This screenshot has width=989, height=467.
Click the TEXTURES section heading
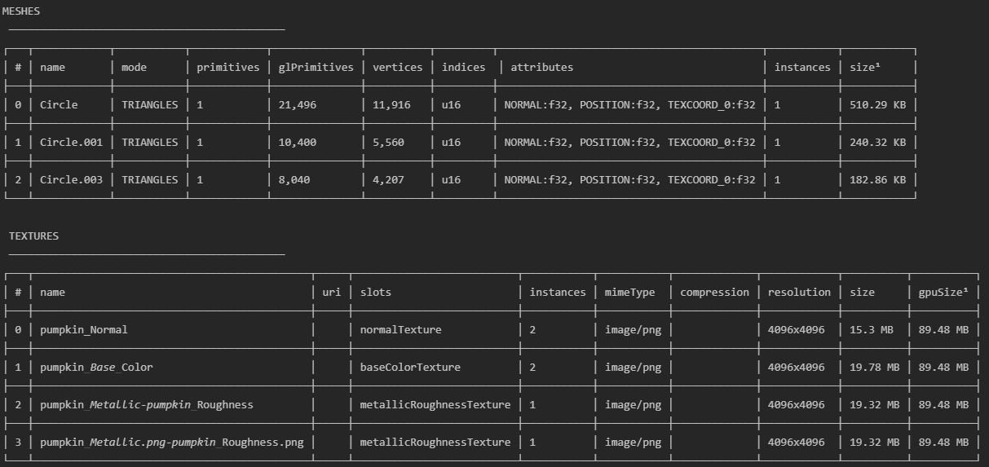point(33,236)
